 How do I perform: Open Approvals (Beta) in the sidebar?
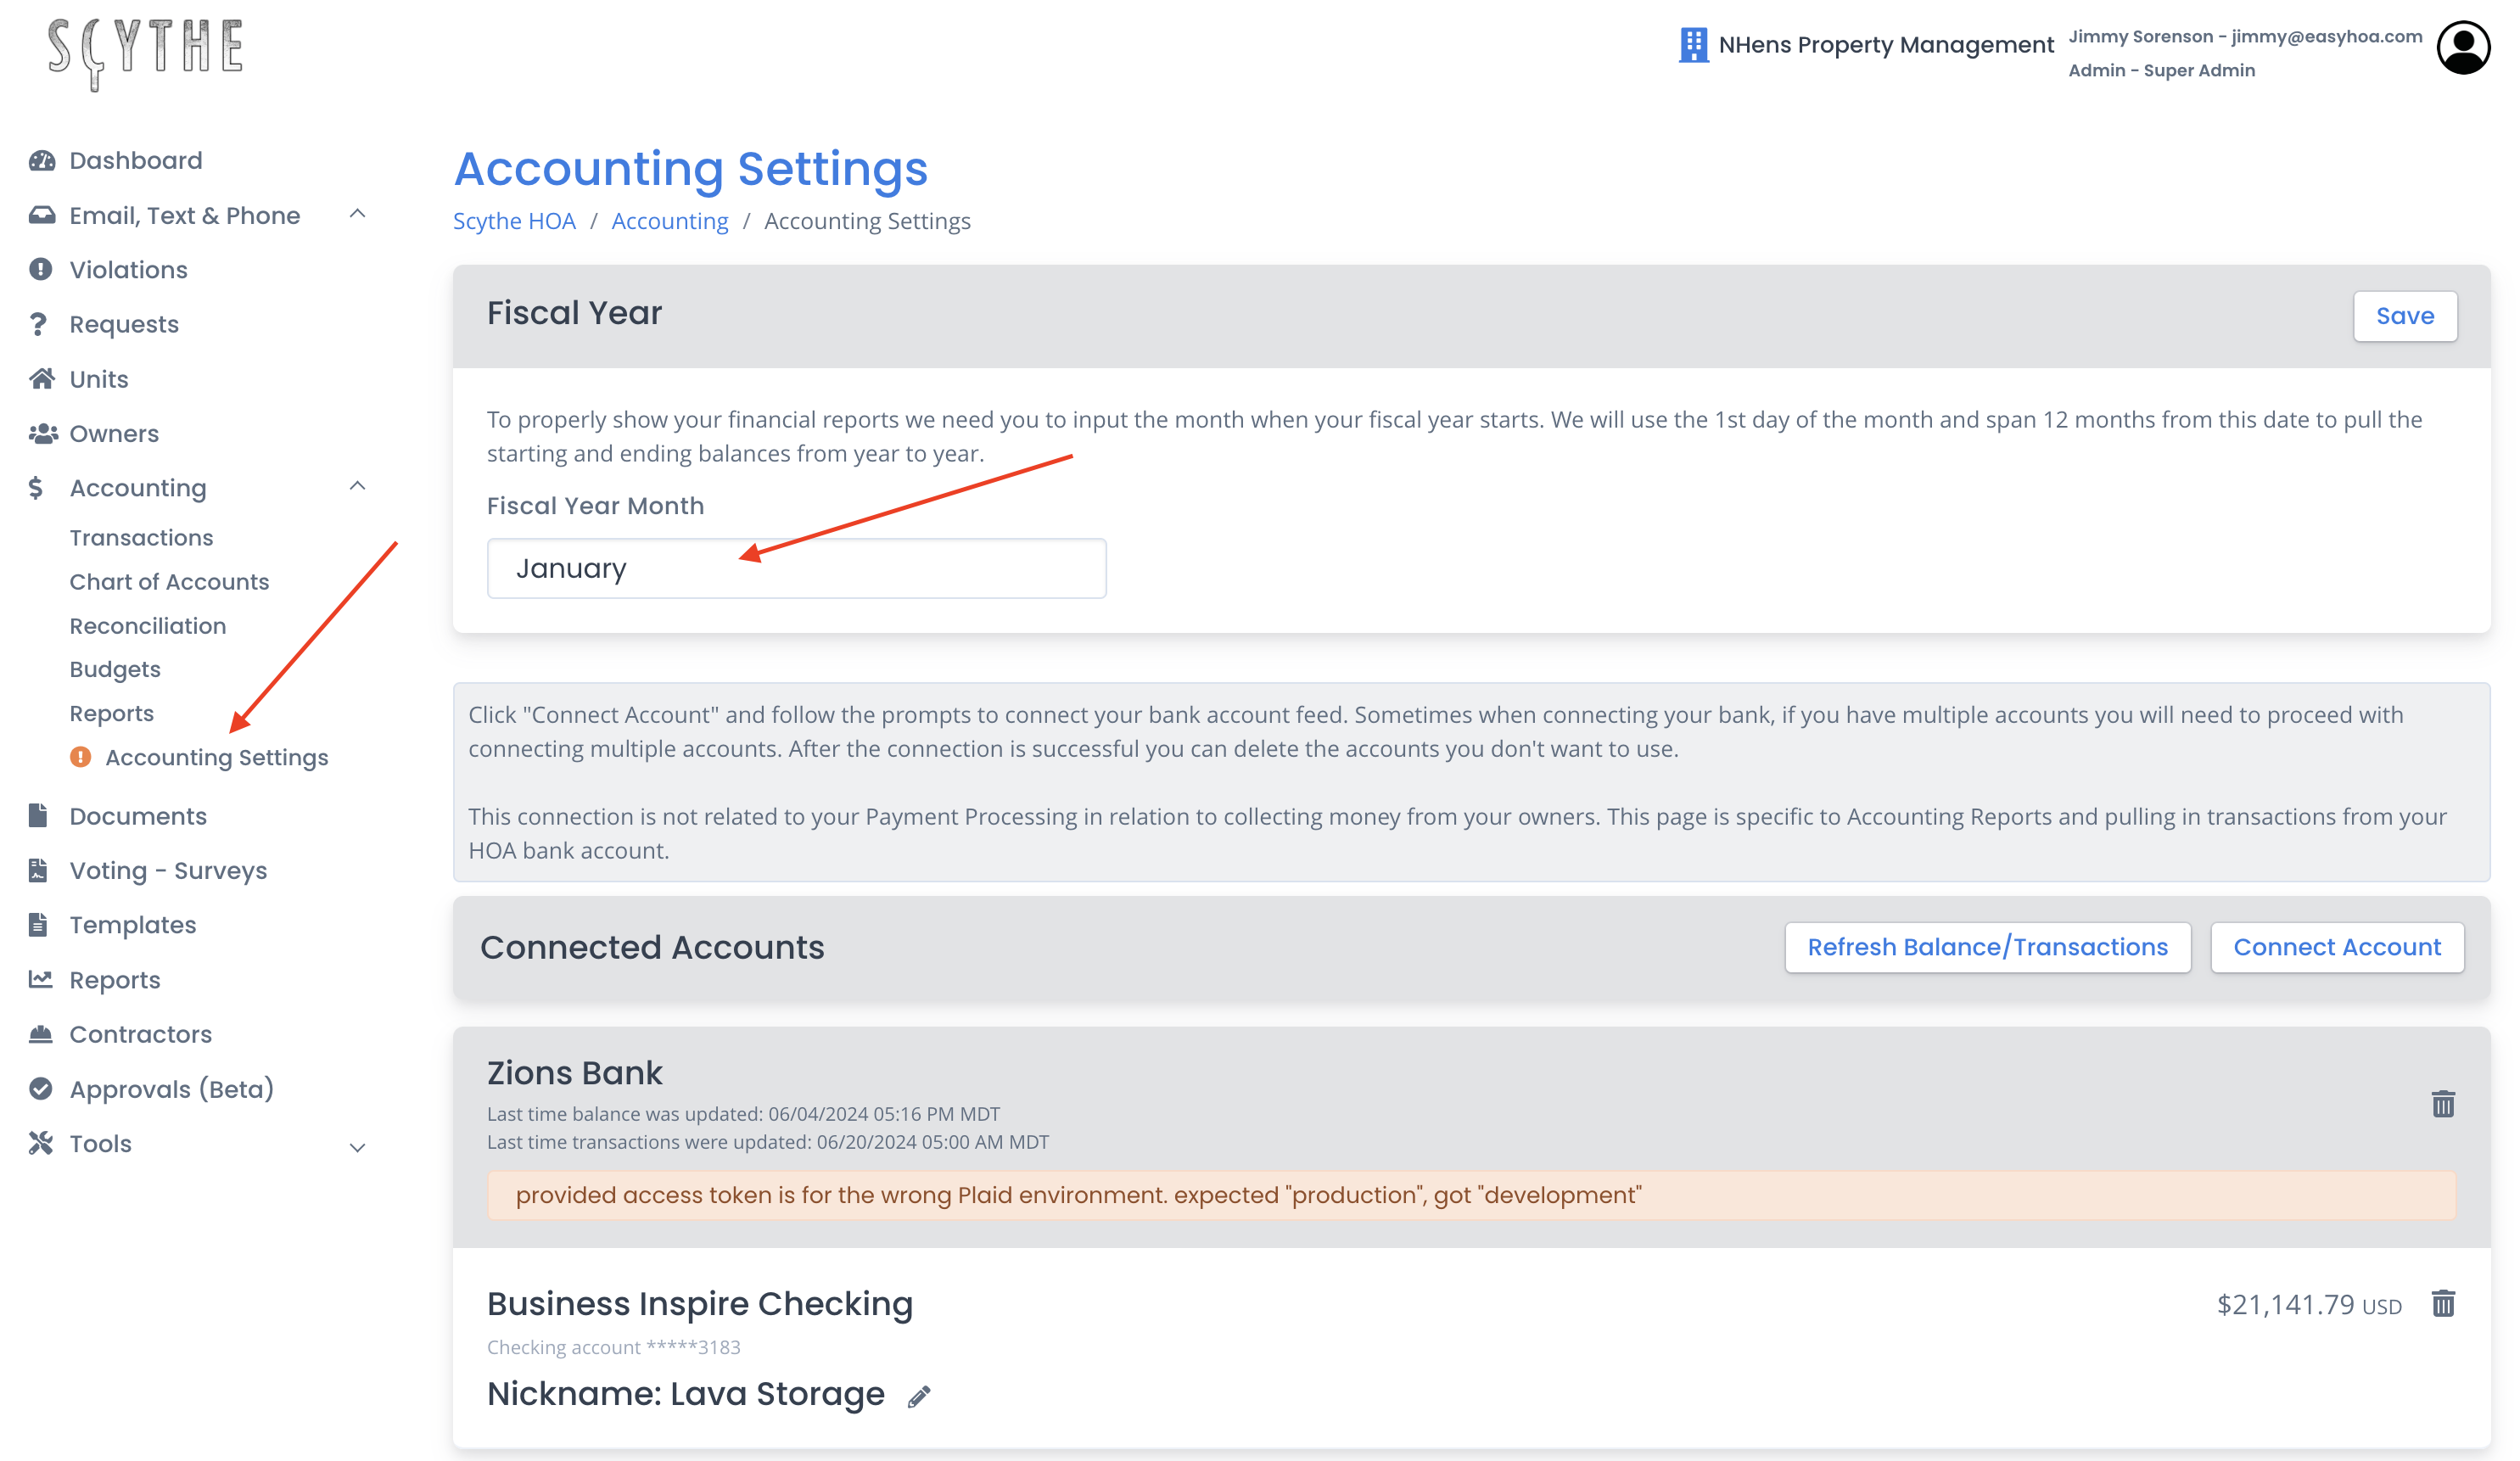pos(172,1089)
